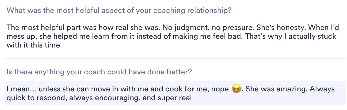Click the text "with it this time"
This screenshot has height=110, width=347.
click(x=33, y=45)
